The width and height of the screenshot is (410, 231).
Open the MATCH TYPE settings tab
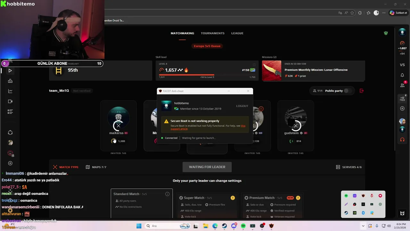point(66,167)
